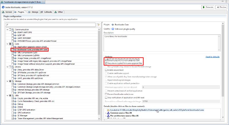Click the Token Management plugin icon
Image resolution: width=229 pixels, height=125 pixels.
coord(15,119)
